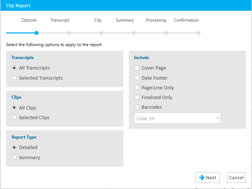Enable Finalized Only checkbox
The width and height of the screenshot is (252, 189).
tap(137, 98)
